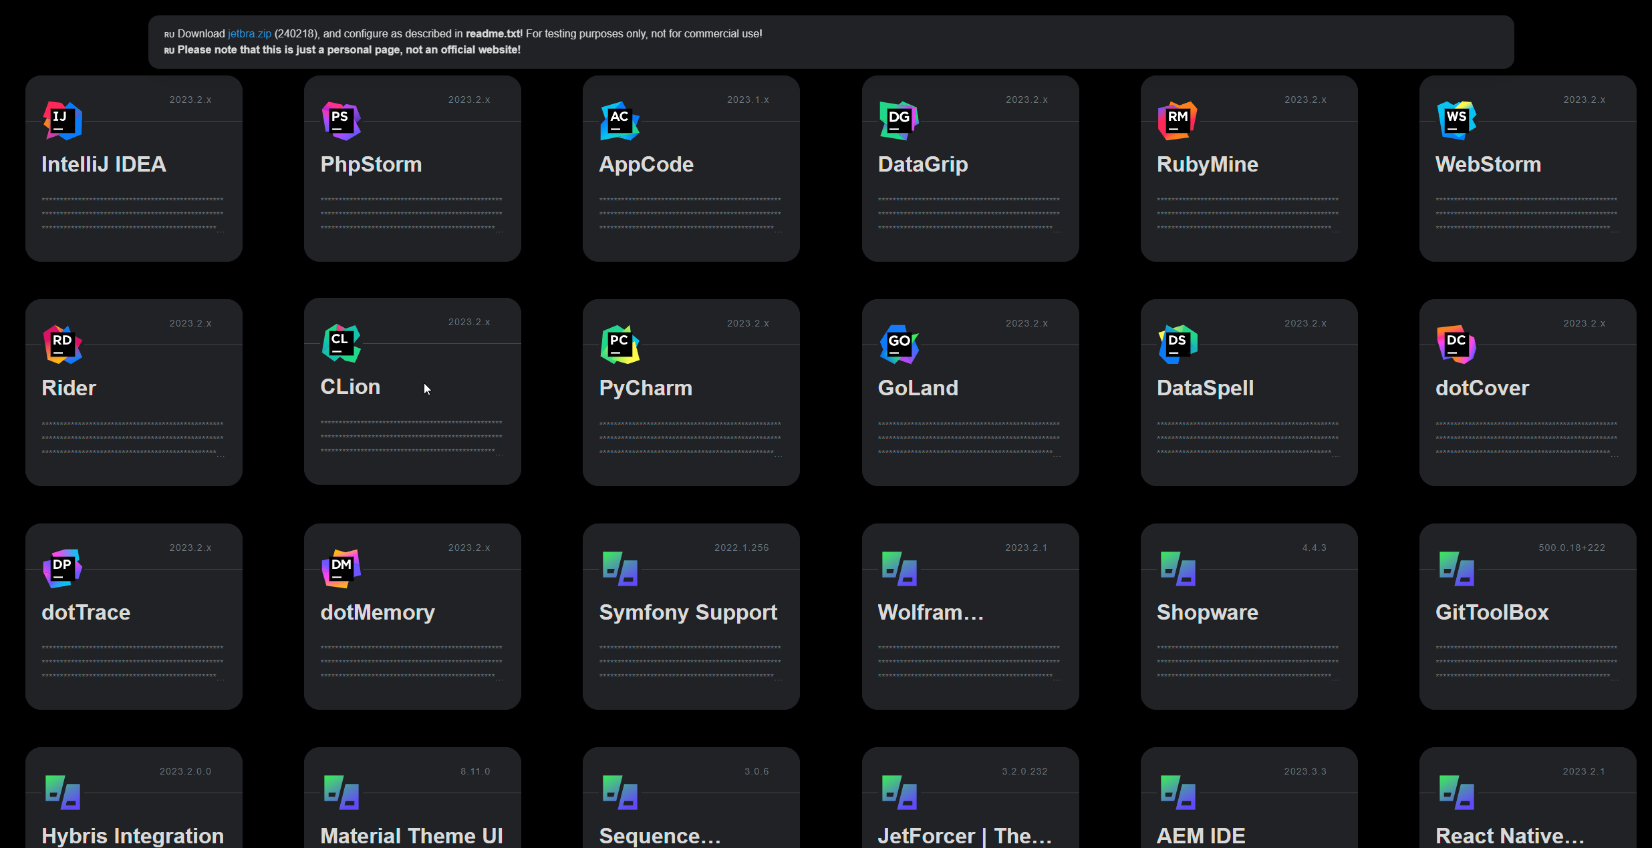Click the WebStorm WS logo icon
1652x848 pixels.
point(1457,121)
